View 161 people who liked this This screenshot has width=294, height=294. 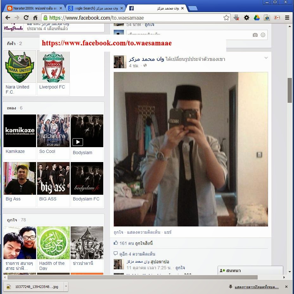pyautogui.click(x=136, y=243)
